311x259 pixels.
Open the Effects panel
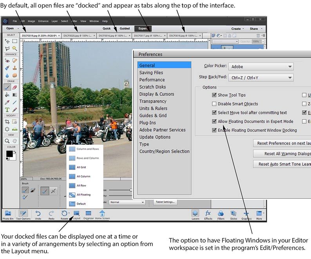point(208,215)
